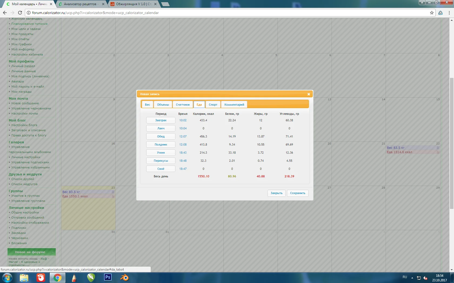Open Photoshop from the taskbar
This screenshot has width=454, height=283.
(108, 277)
